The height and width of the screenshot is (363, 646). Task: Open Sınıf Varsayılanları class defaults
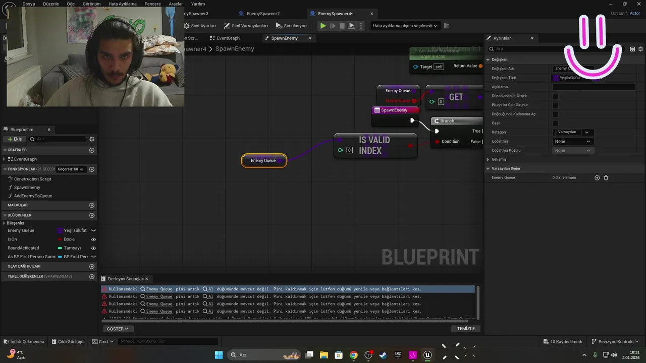pyautogui.click(x=246, y=26)
